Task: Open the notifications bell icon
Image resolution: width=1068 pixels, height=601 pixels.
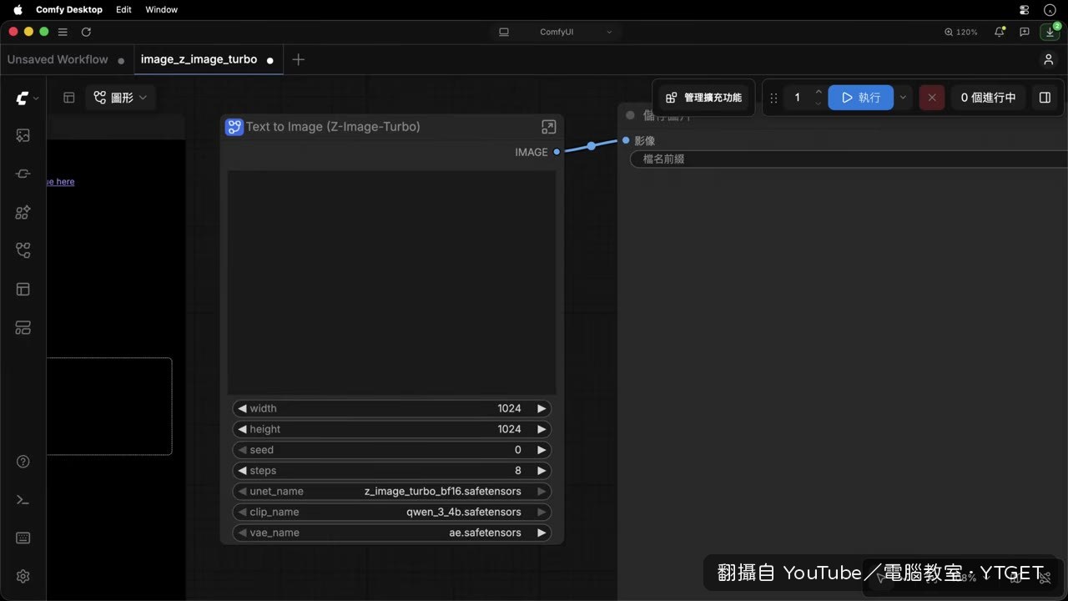Action: coord(1000,32)
